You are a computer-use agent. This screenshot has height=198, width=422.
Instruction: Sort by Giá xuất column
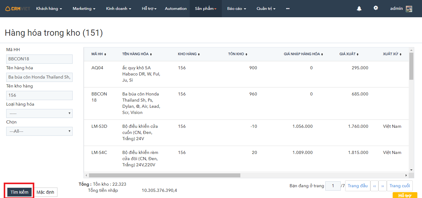[x=349, y=54]
